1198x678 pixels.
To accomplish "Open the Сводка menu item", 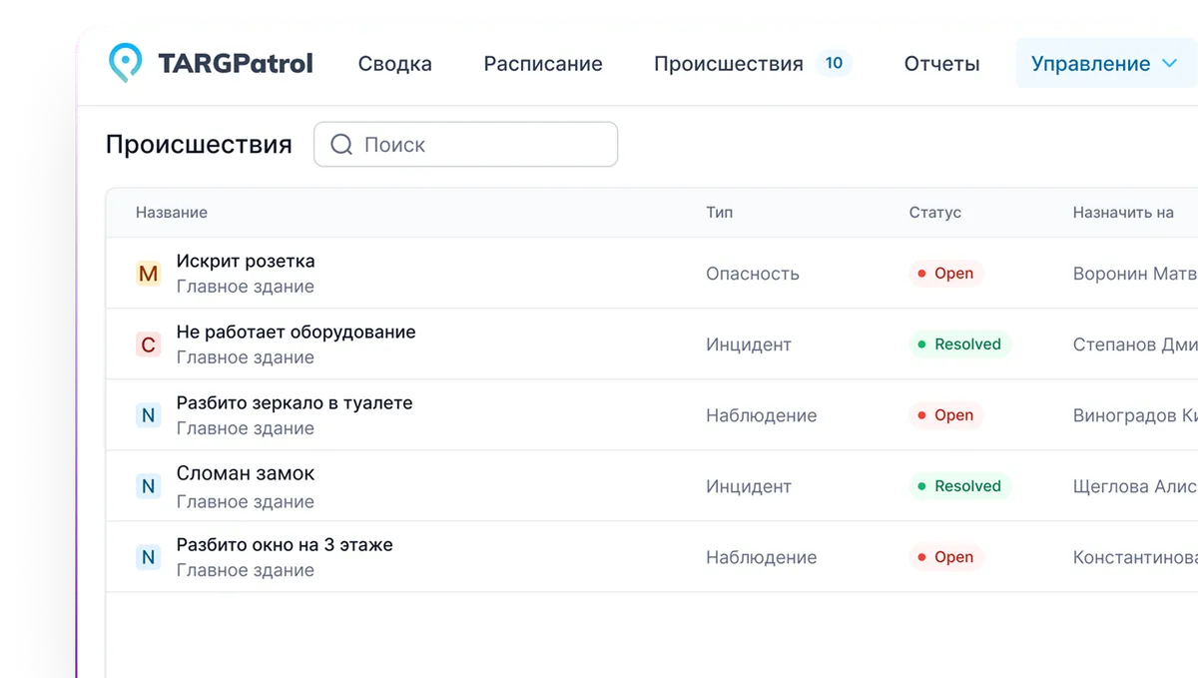I will (x=394, y=63).
